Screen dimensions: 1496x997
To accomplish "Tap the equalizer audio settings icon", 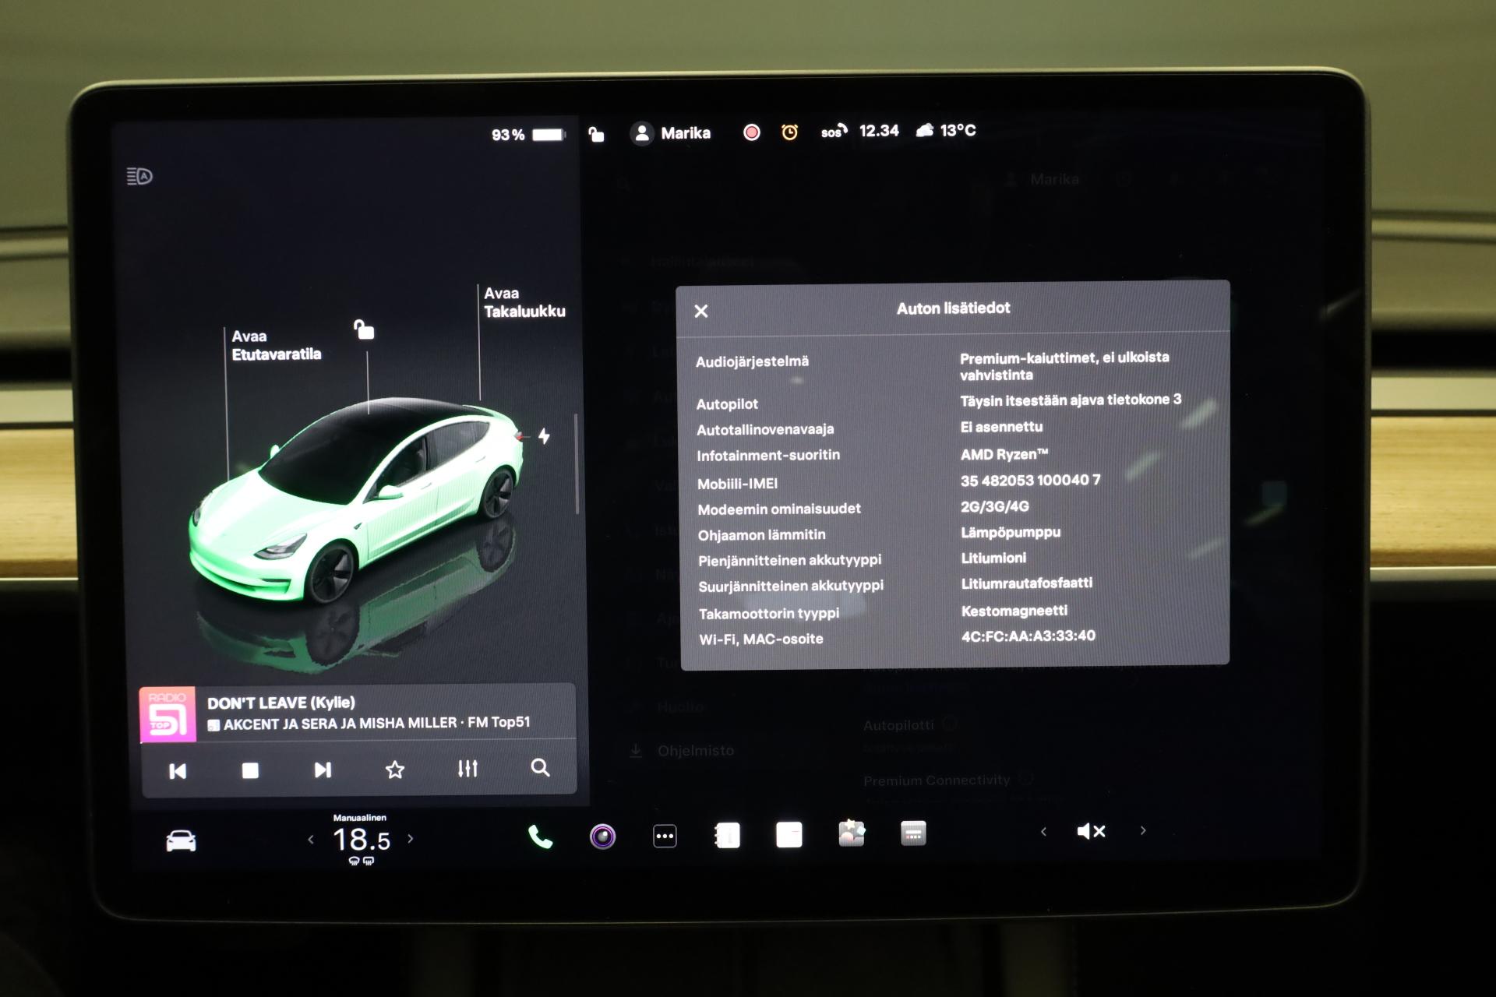I will pyautogui.click(x=467, y=769).
